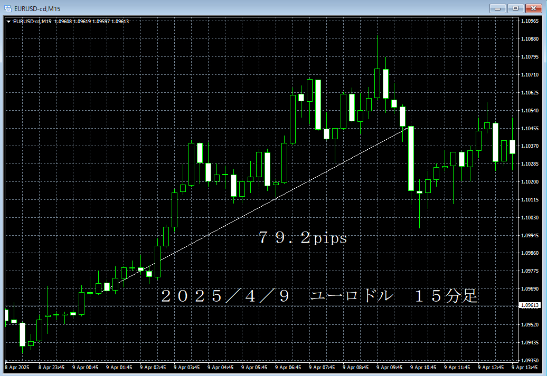
Task: Click the EURUSD-cd,M15 OHLC info text
Action: 71,22
